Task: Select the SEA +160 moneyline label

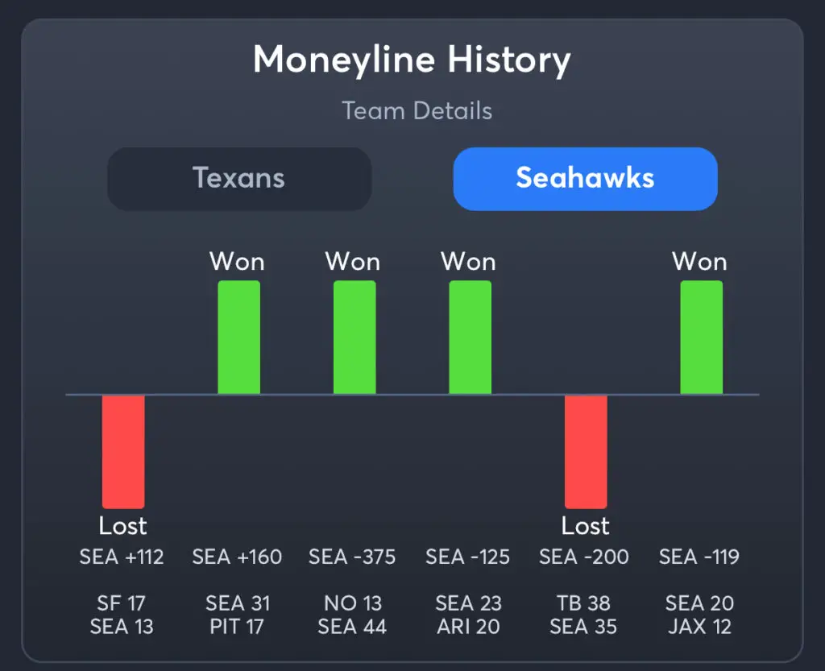Action: click(x=237, y=557)
